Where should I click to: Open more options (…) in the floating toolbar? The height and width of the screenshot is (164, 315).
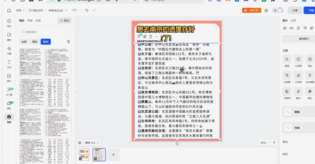pyautogui.click(x=157, y=37)
